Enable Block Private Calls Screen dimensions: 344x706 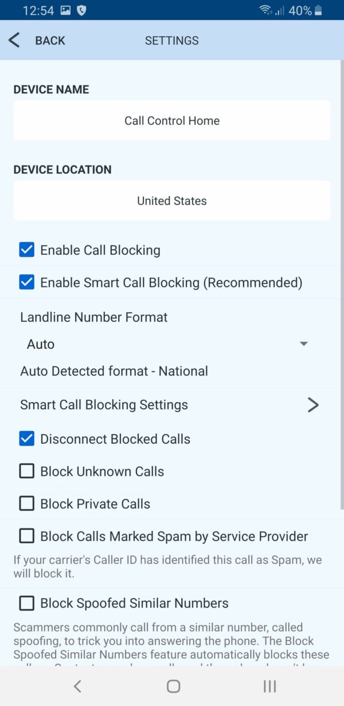click(26, 503)
